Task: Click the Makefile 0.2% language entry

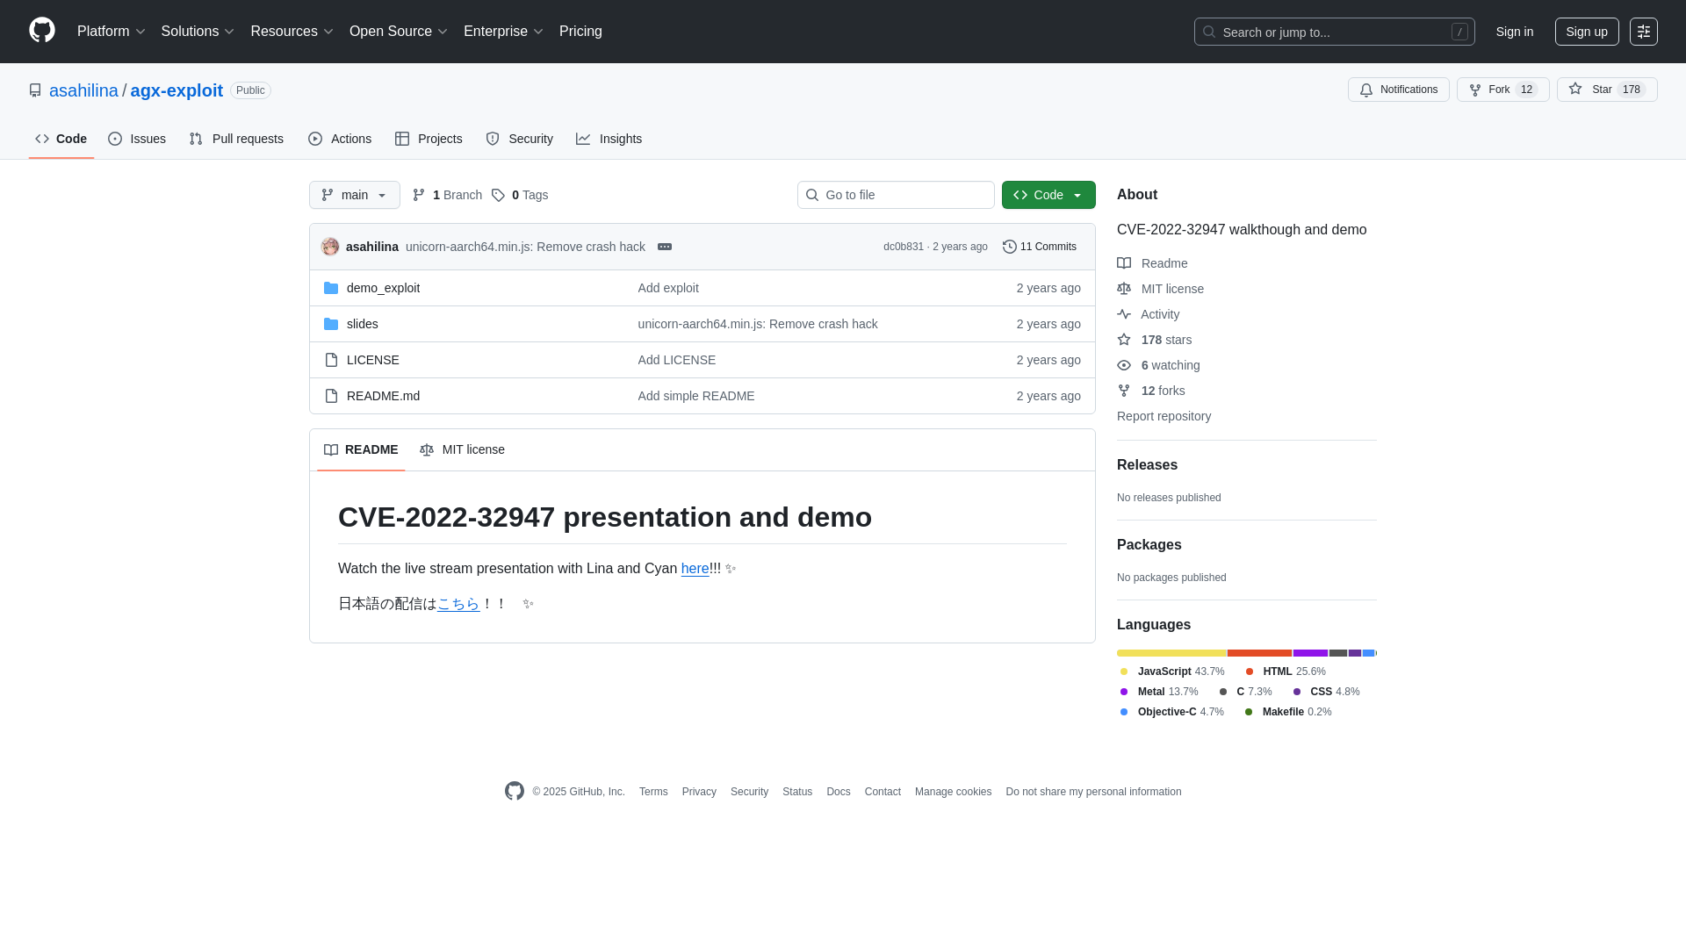Action: [1288, 712]
